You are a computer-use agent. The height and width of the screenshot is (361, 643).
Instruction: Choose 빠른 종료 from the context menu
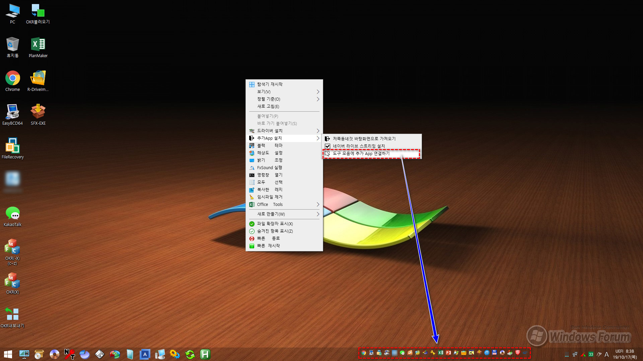click(x=284, y=238)
